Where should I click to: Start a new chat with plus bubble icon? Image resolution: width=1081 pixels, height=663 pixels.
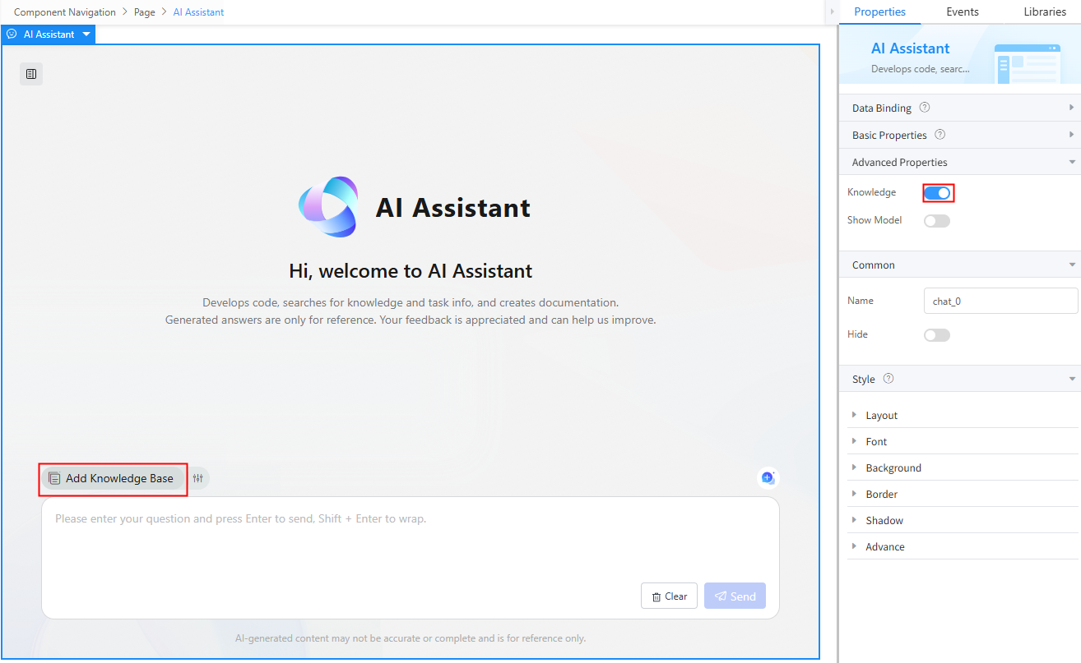(x=768, y=477)
